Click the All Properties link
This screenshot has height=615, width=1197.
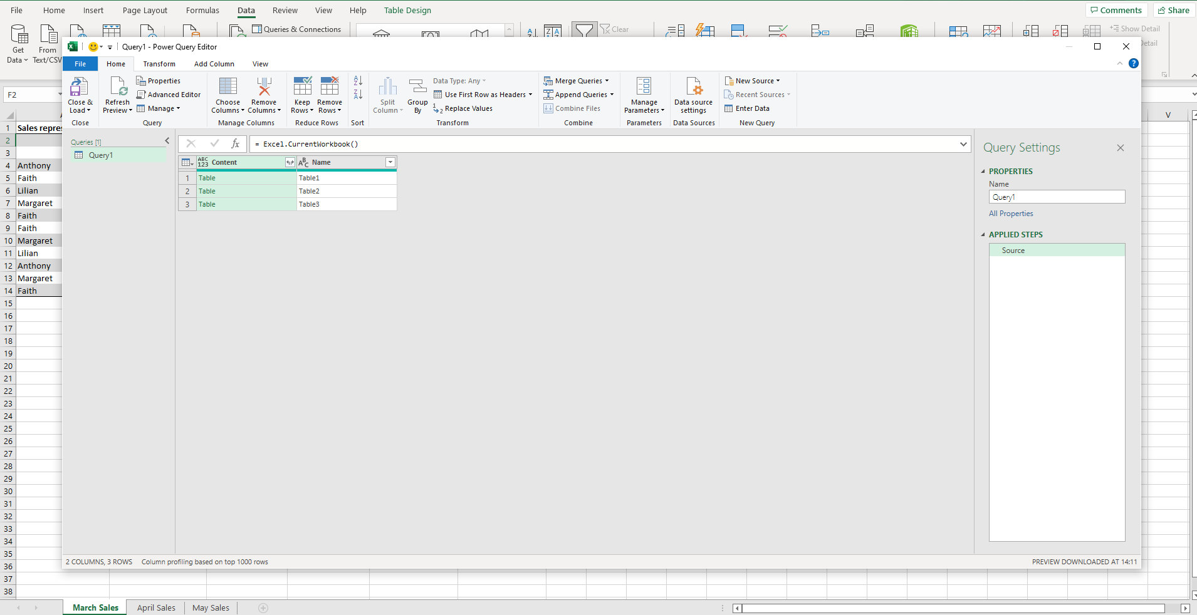(x=1010, y=213)
